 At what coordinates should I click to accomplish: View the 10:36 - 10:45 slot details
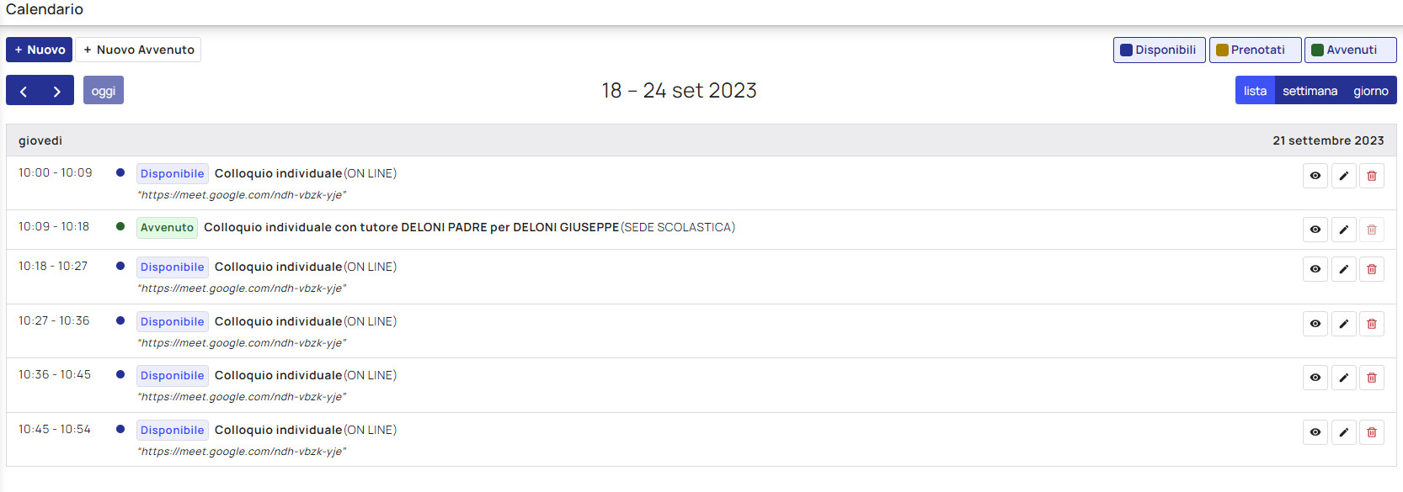point(1315,378)
